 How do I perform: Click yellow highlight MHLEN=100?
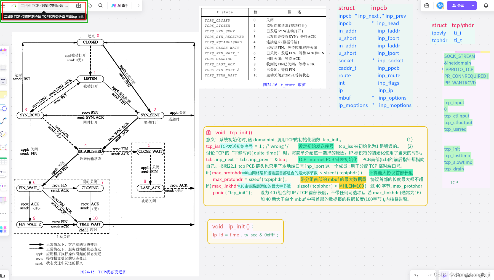(352, 186)
